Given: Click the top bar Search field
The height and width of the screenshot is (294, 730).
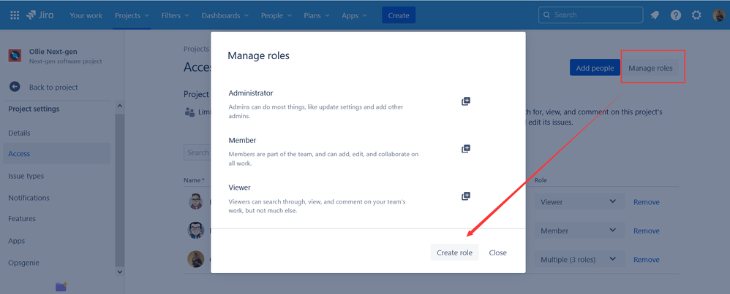Looking at the screenshot, I should click(x=591, y=15).
